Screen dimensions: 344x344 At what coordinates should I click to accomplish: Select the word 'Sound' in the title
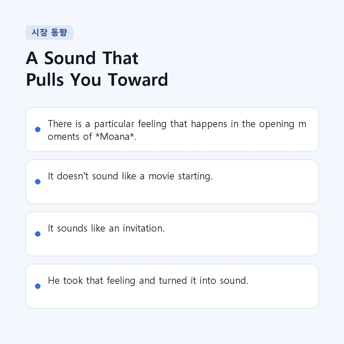click(x=70, y=58)
